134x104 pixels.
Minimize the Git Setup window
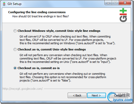108,3
